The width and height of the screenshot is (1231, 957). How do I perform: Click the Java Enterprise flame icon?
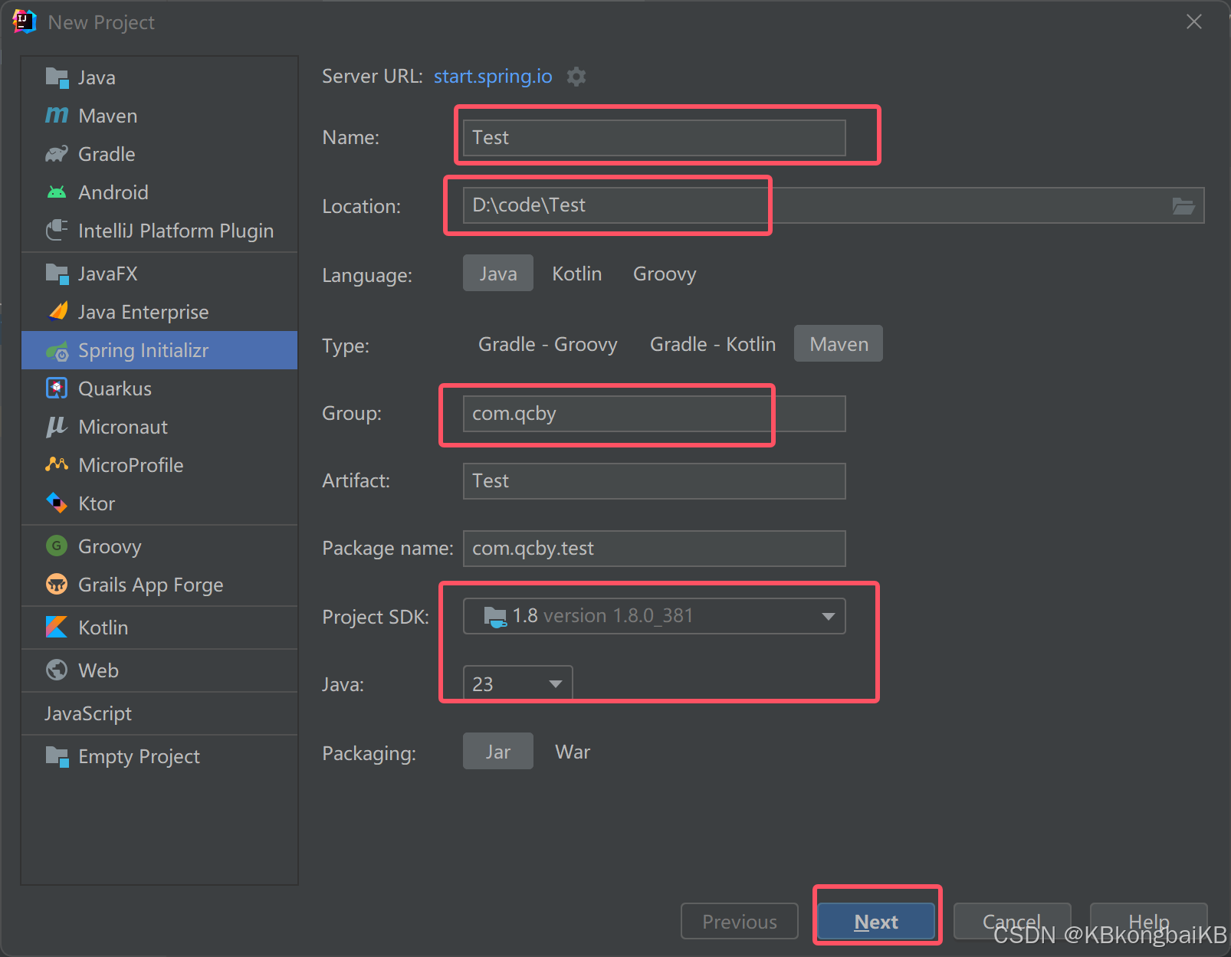click(58, 311)
